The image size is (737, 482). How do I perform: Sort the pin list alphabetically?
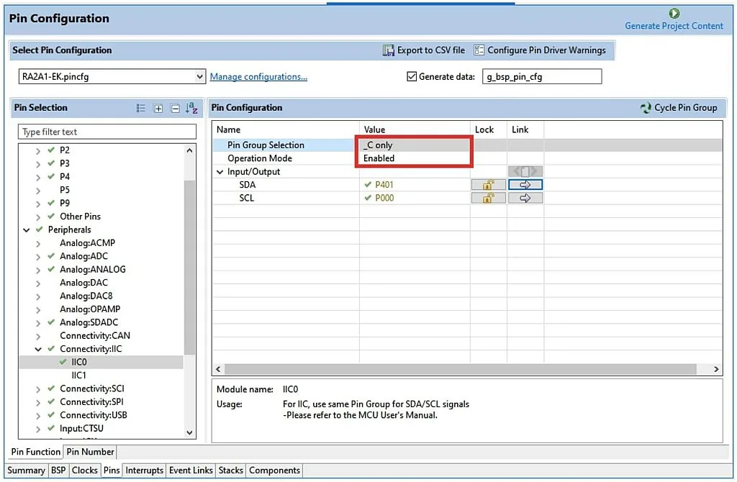pyautogui.click(x=191, y=108)
